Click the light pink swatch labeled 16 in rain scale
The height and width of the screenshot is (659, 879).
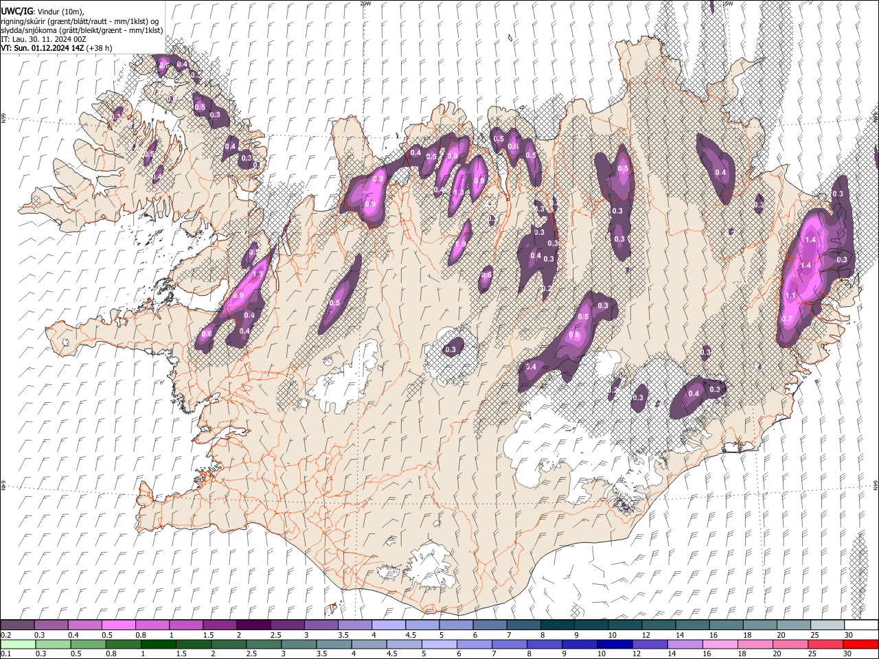click(721, 644)
